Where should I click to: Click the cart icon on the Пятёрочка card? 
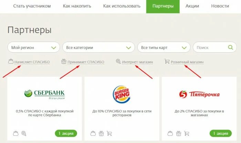tap(187, 133)
